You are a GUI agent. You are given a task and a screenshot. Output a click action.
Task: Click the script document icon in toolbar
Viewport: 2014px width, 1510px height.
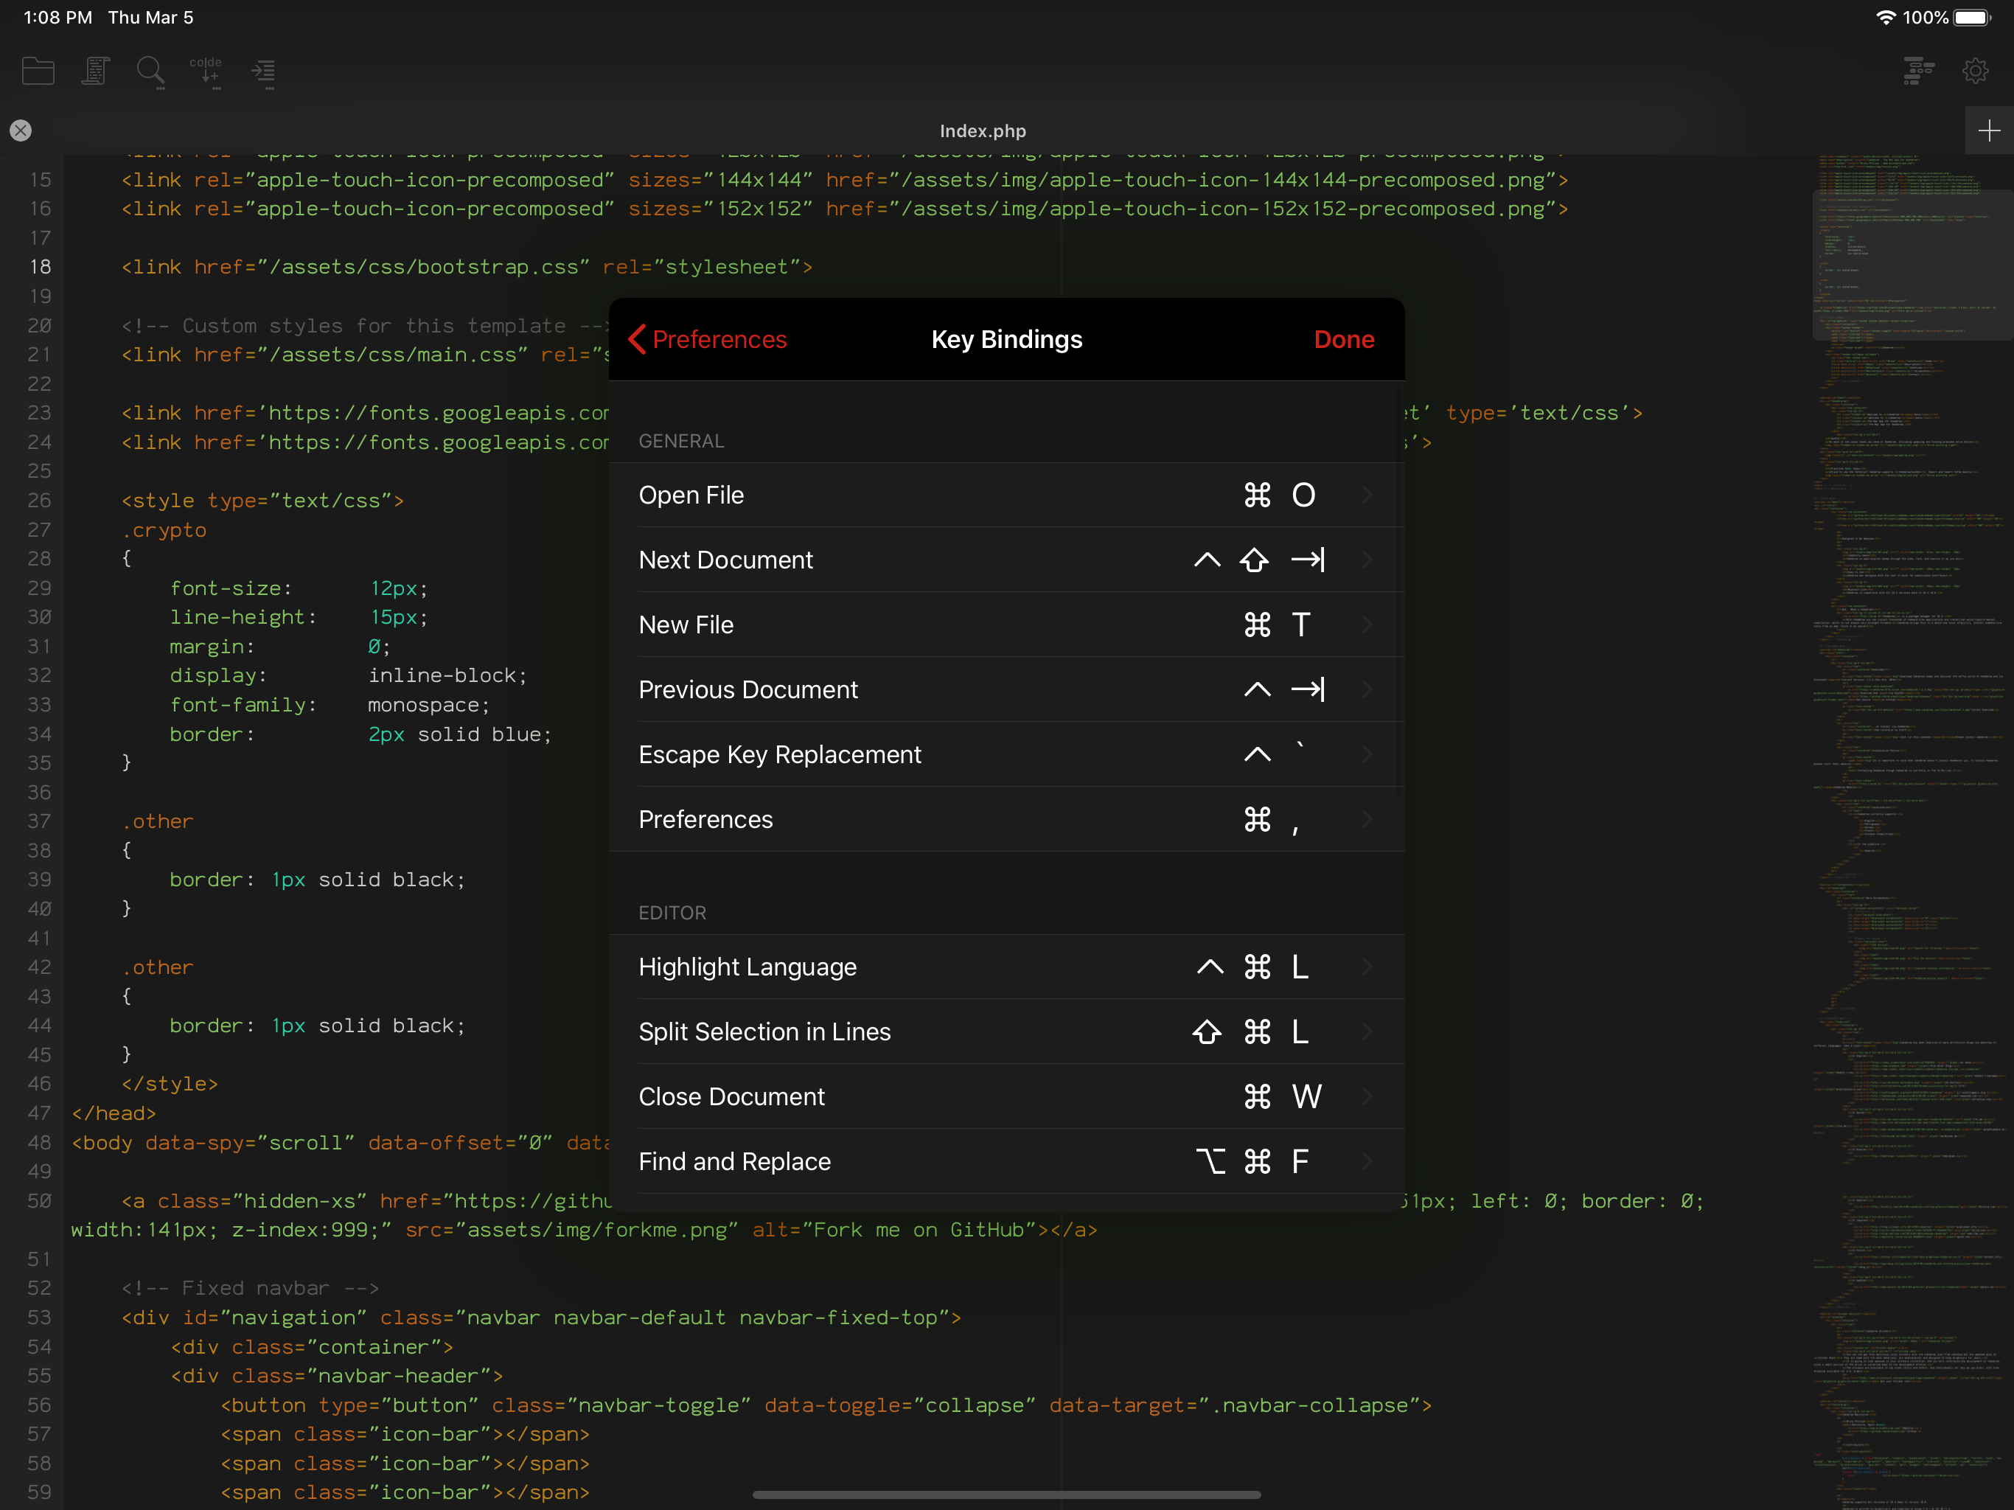pos(94,71)
